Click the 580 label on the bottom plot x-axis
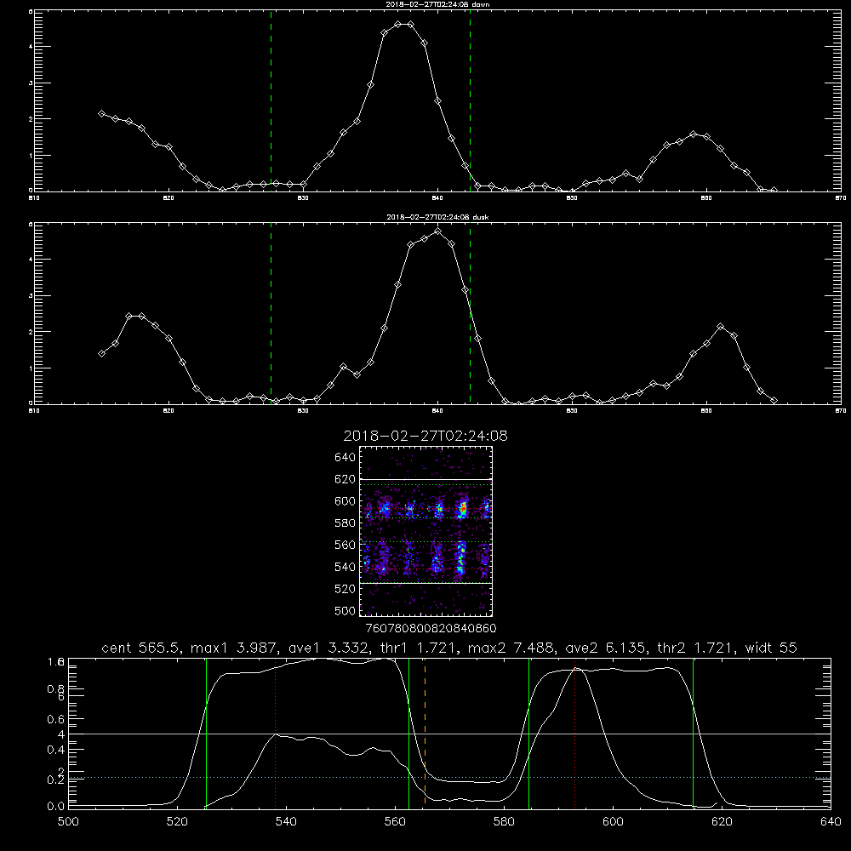Viewport: 851px width, 851px height. [x=504, y=822]
